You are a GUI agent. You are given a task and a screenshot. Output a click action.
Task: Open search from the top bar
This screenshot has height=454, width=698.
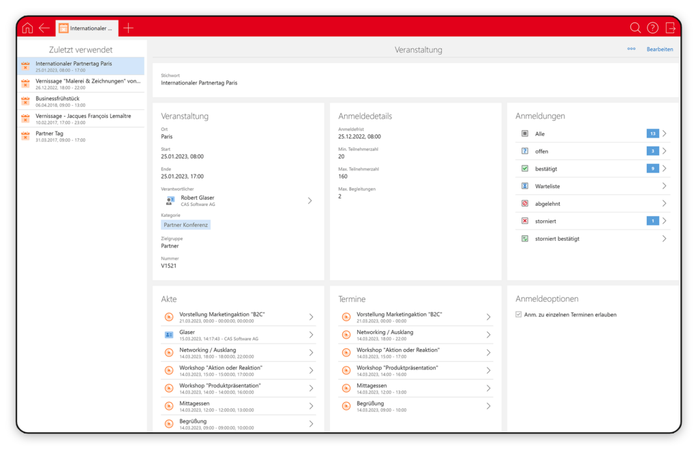click(x=635, y=28)
